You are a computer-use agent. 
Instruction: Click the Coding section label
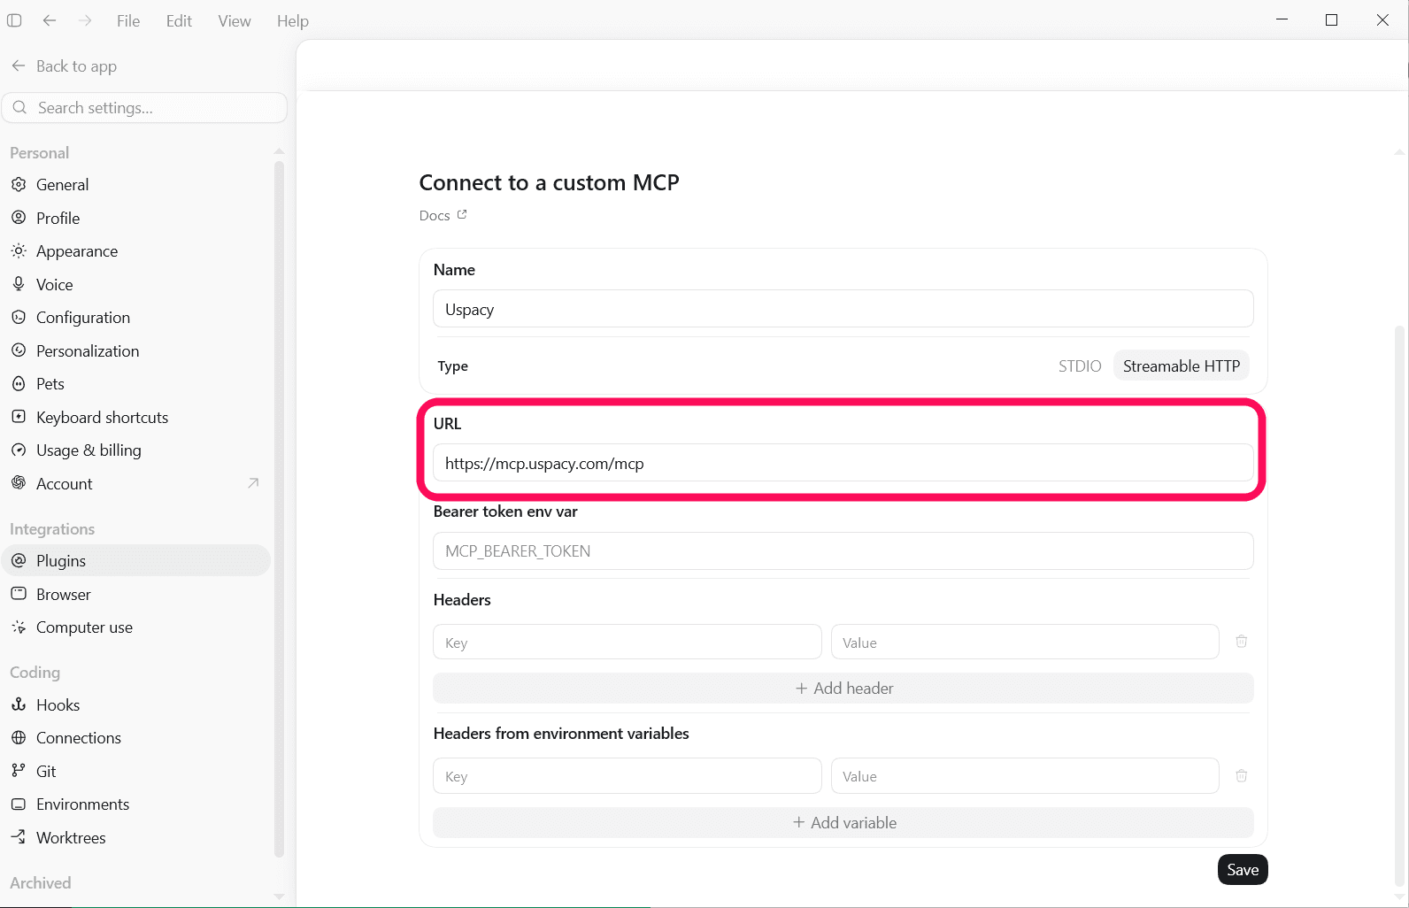point(35,672)
